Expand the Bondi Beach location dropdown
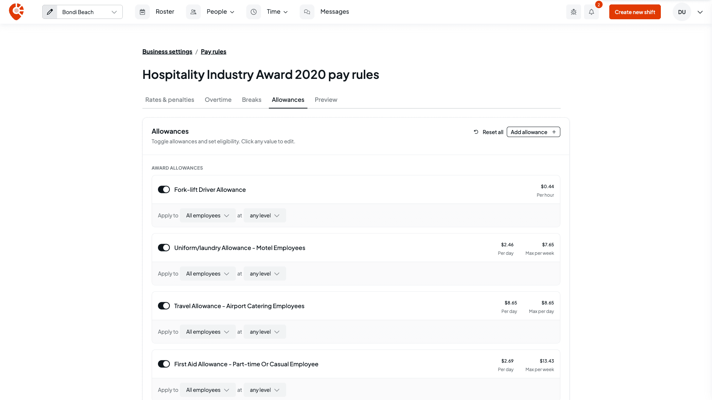 click(89, 12)
